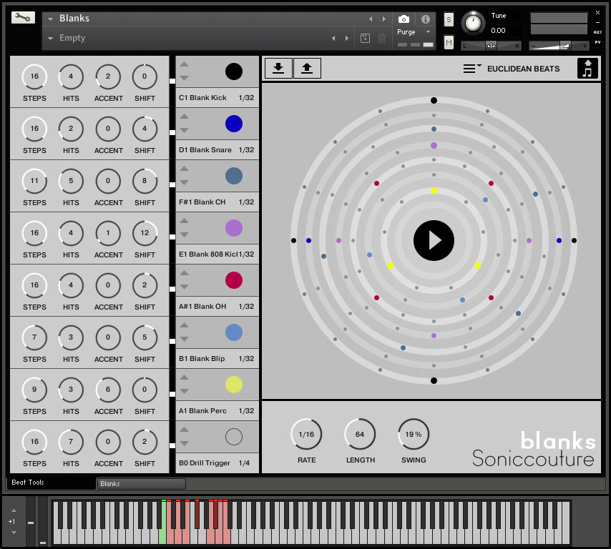The image size is (611, 549).
Task: Open B1 Blank Blip 1/32 rate
Action: pos(246,359)
